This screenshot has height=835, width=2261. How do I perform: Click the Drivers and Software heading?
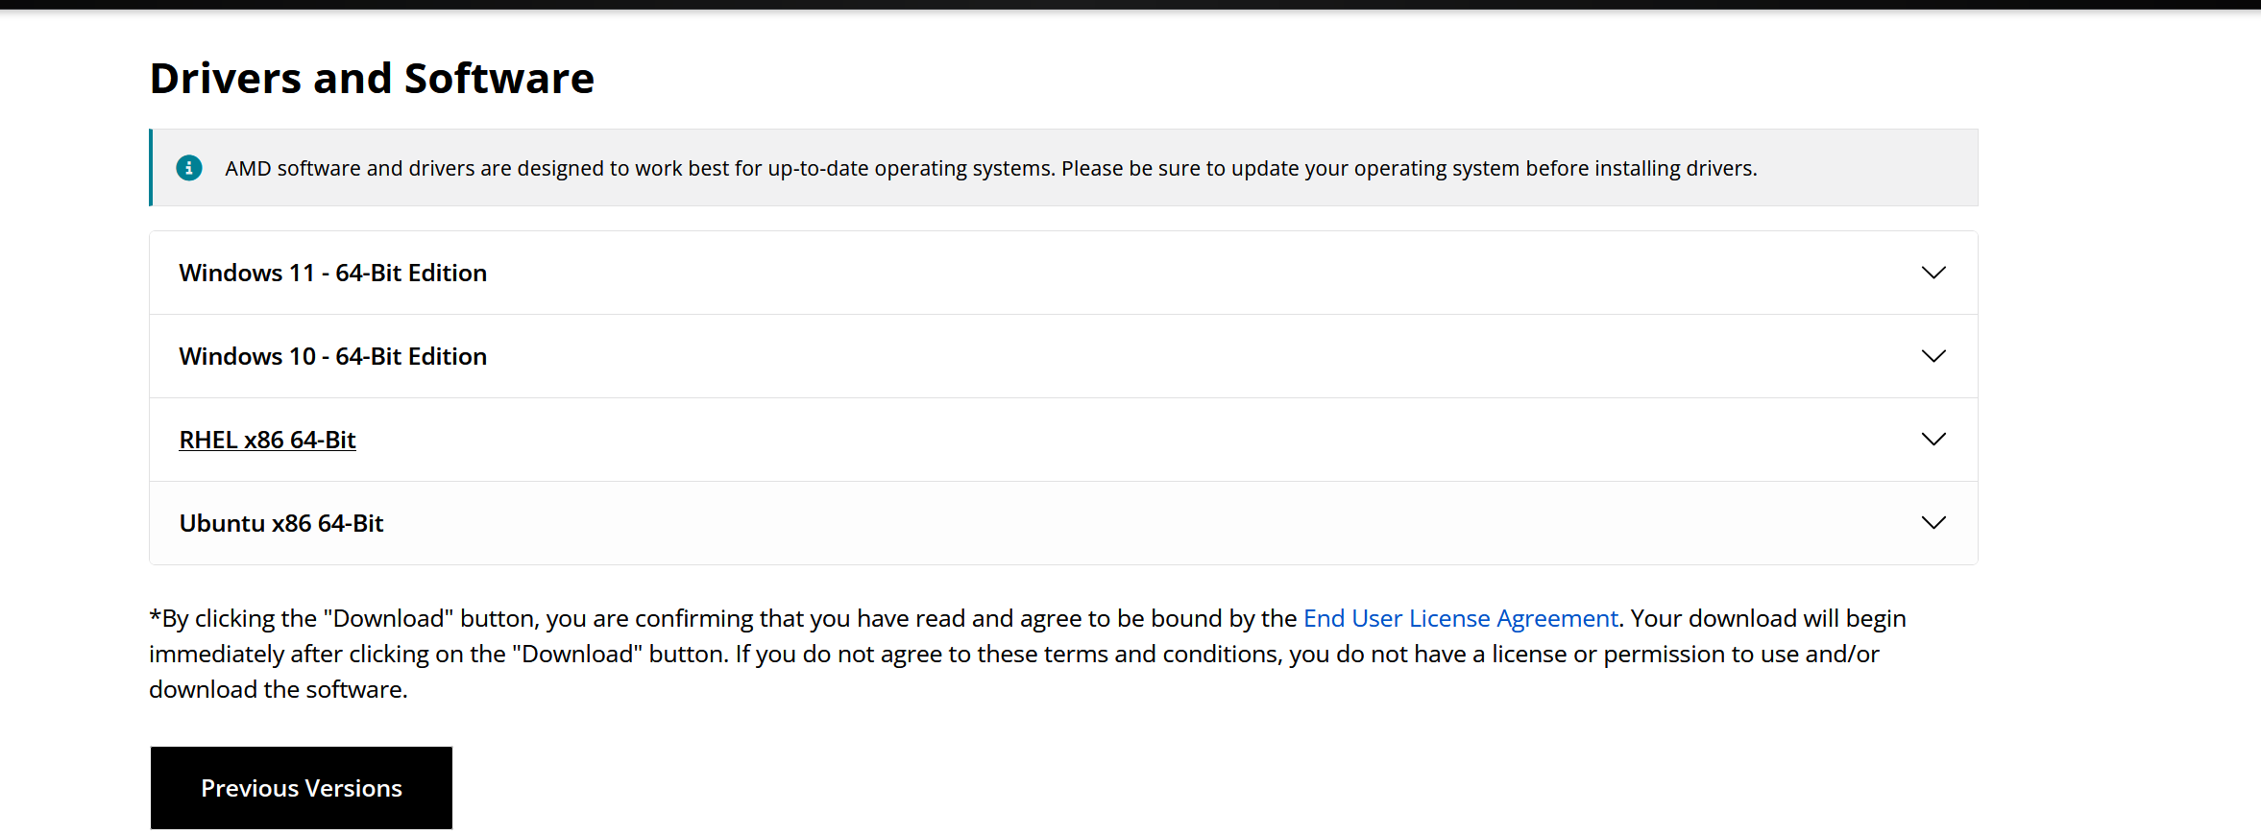coord(373,78)
